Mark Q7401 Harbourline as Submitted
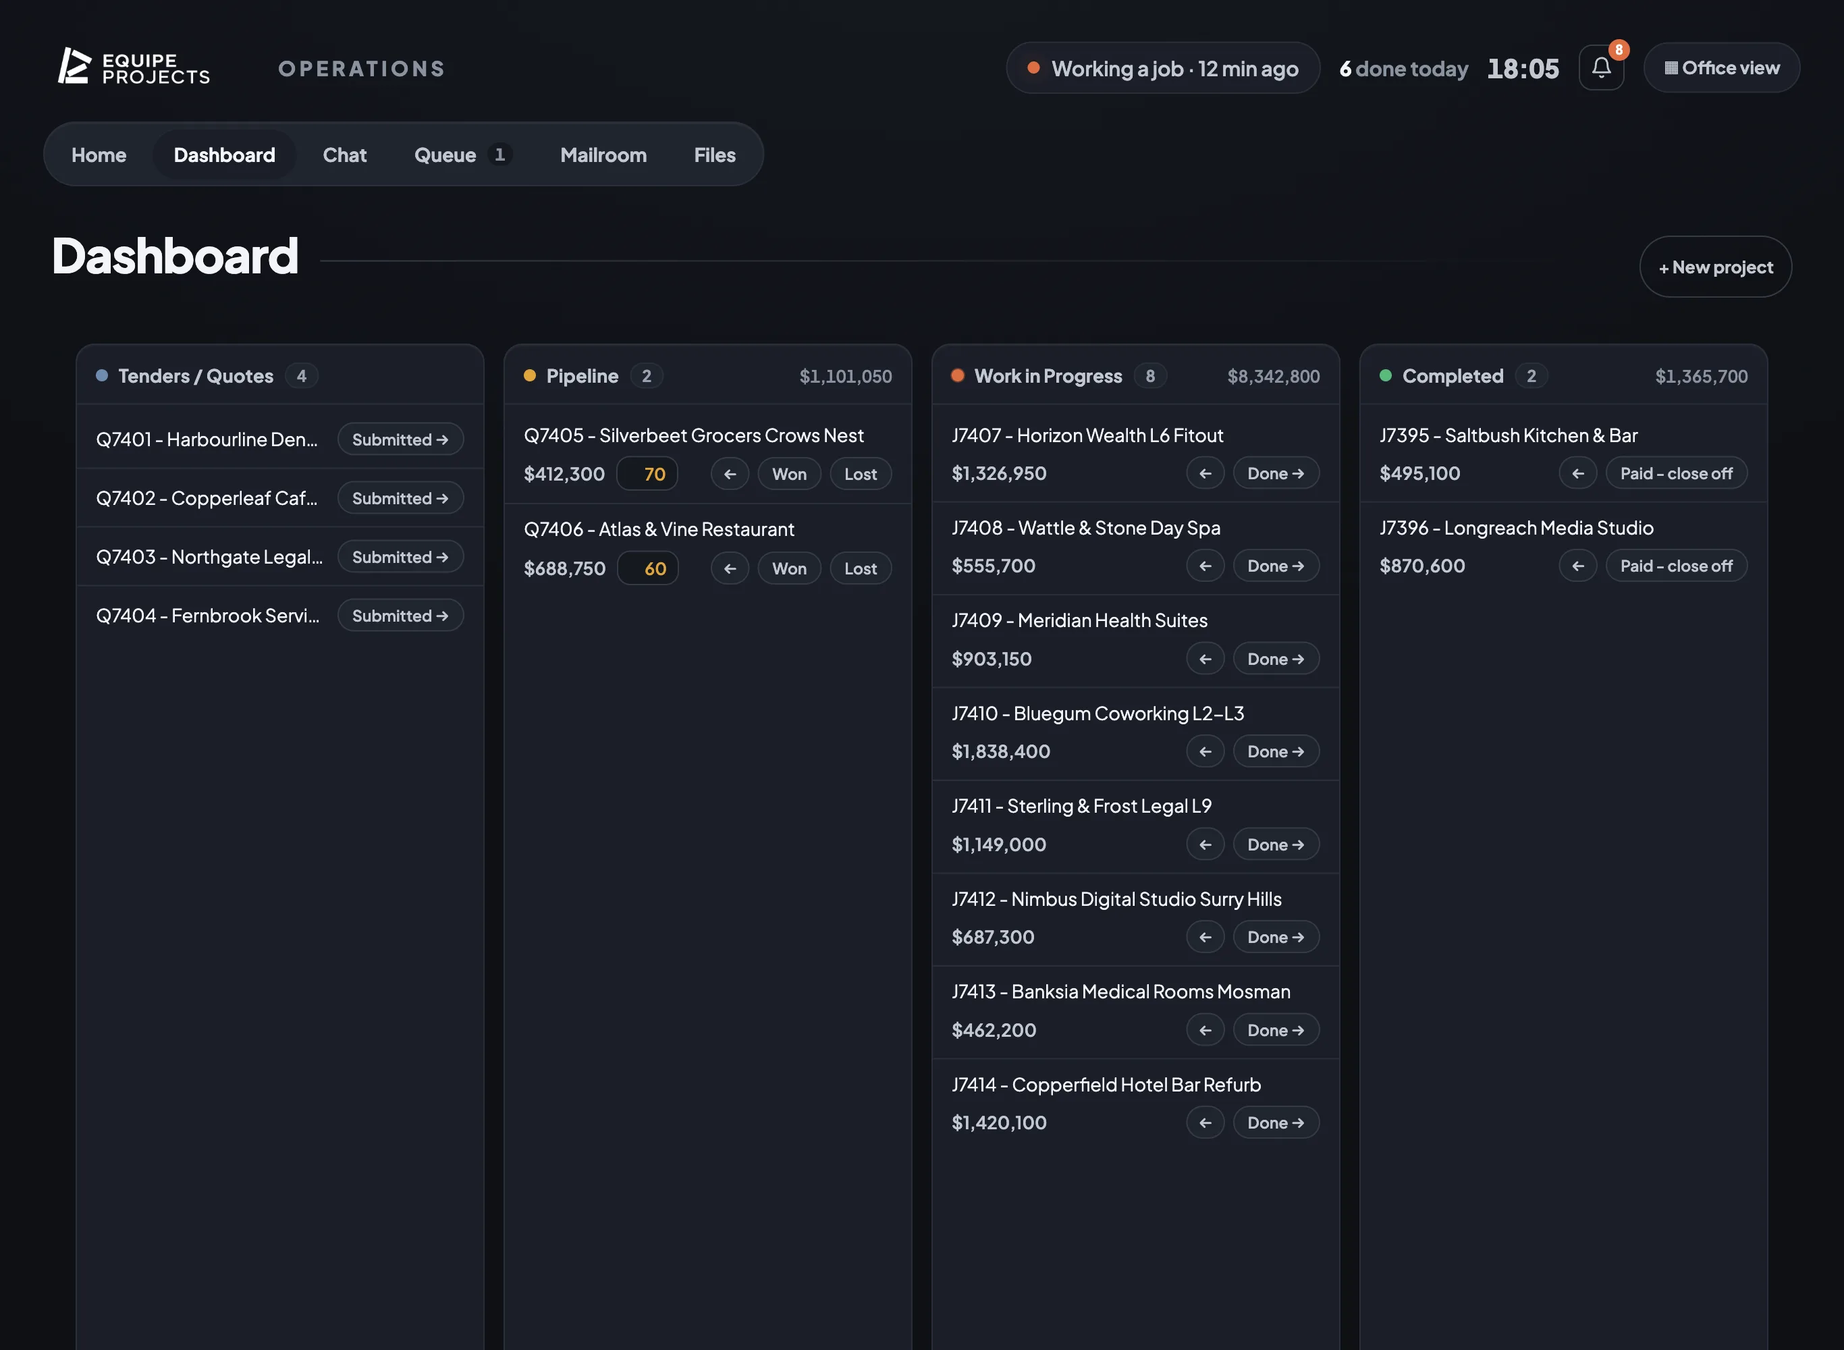This screenshot has width=1844, height=1350. tap(400, 439)
